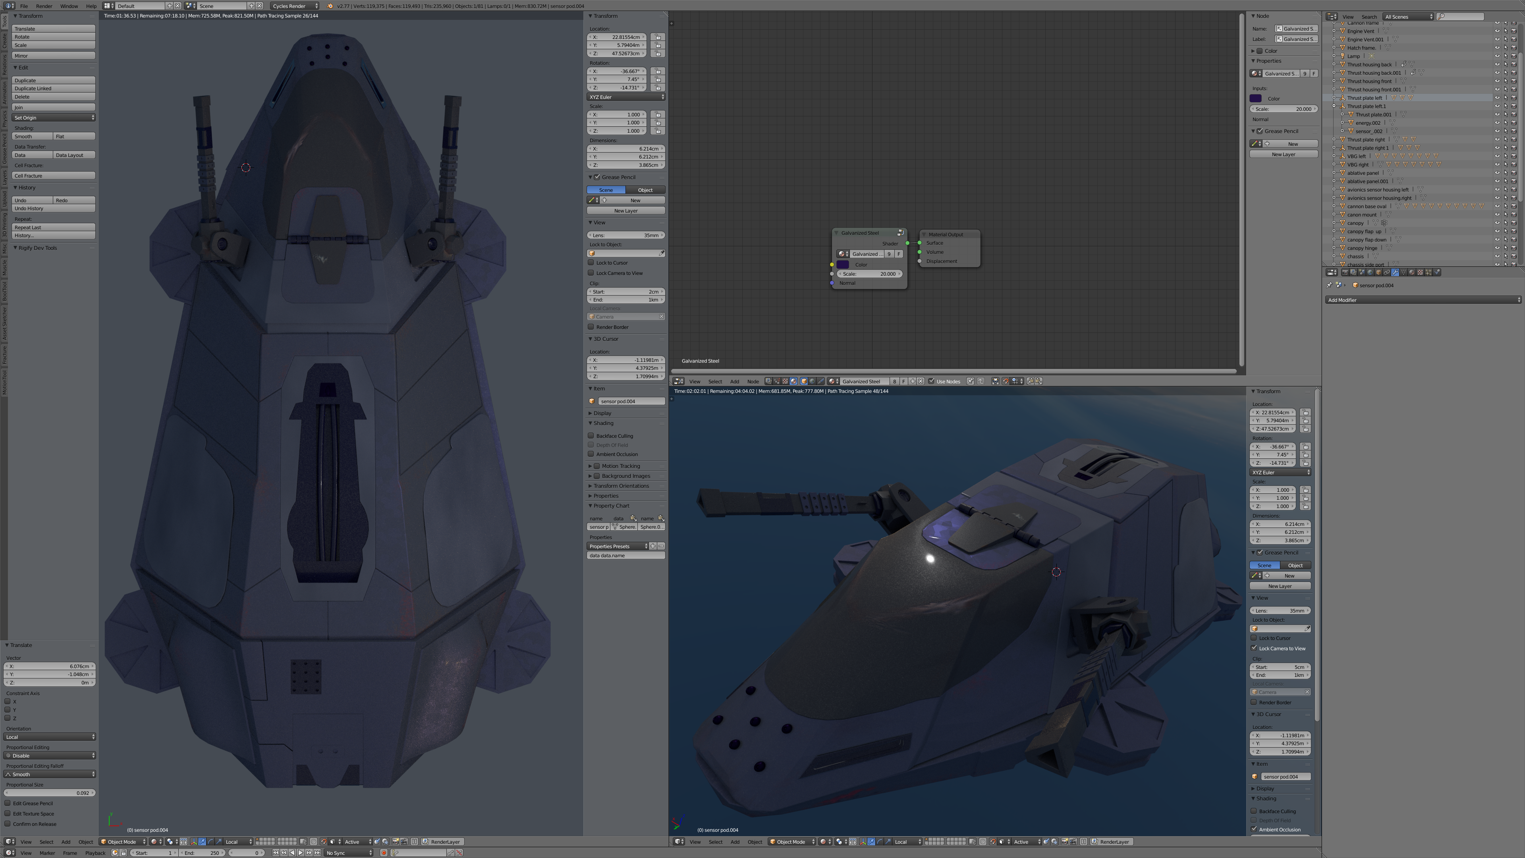Viewport: 1525px width, 858px height.
Task: Open the Help menu
Action: 91,6
